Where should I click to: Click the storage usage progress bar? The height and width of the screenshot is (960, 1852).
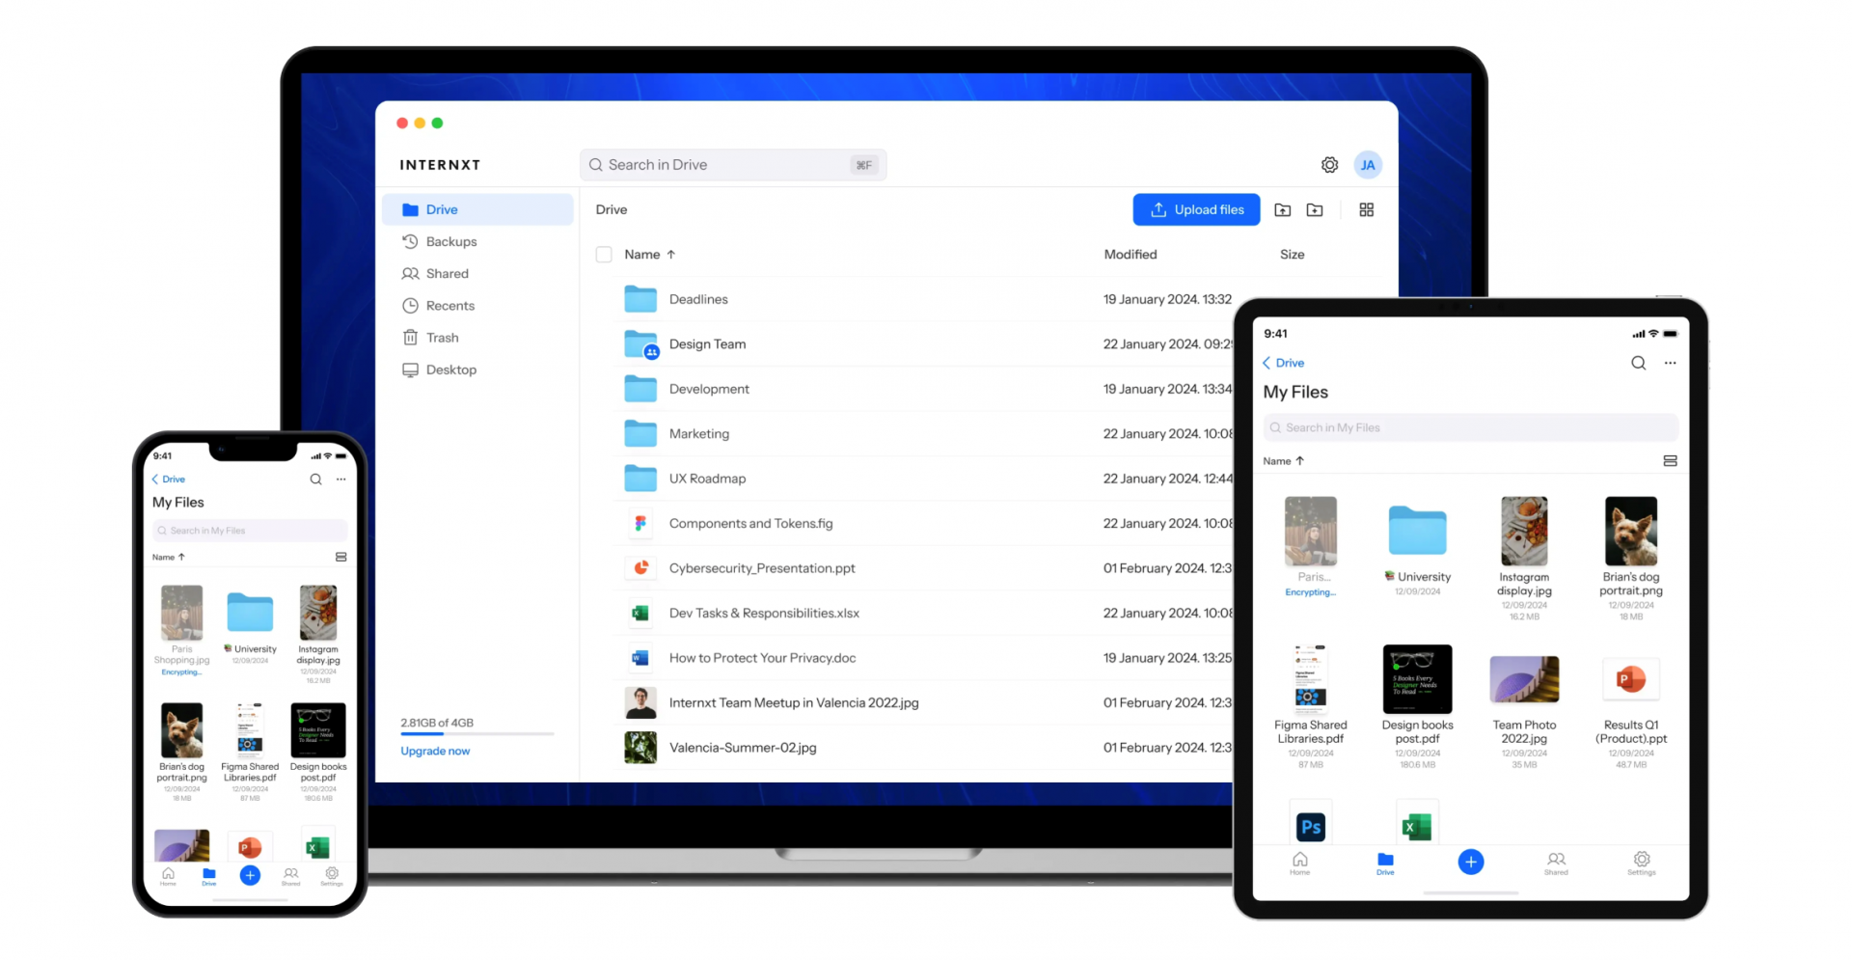point(477,735)
